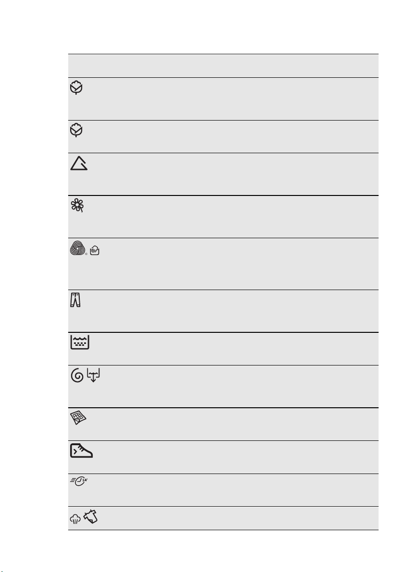This screenshot has height=572, width=404.
Task: Select the cotton icon just above the triangle symbol
Action: point(76,130)
